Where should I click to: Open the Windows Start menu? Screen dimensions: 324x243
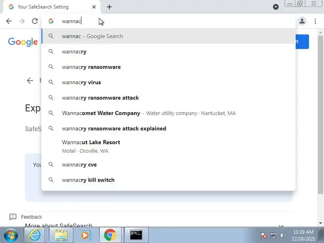click(x=11, y=235)
